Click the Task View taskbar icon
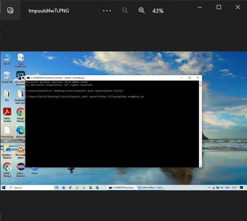Screen dimensions: 247x221 pyautogui.click(x=57, y=187)
